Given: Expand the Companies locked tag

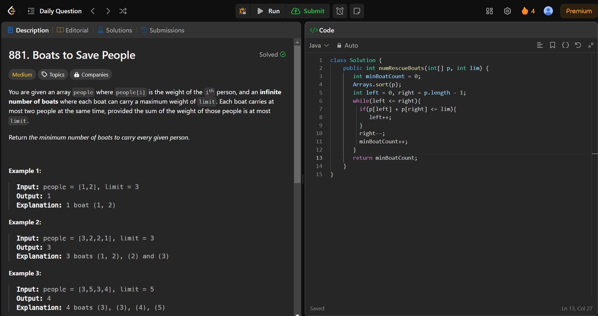Looking at the screenshot, I should point(91,75).
